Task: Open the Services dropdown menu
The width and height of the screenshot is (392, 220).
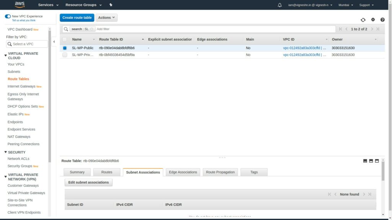Action: [48, 5]
